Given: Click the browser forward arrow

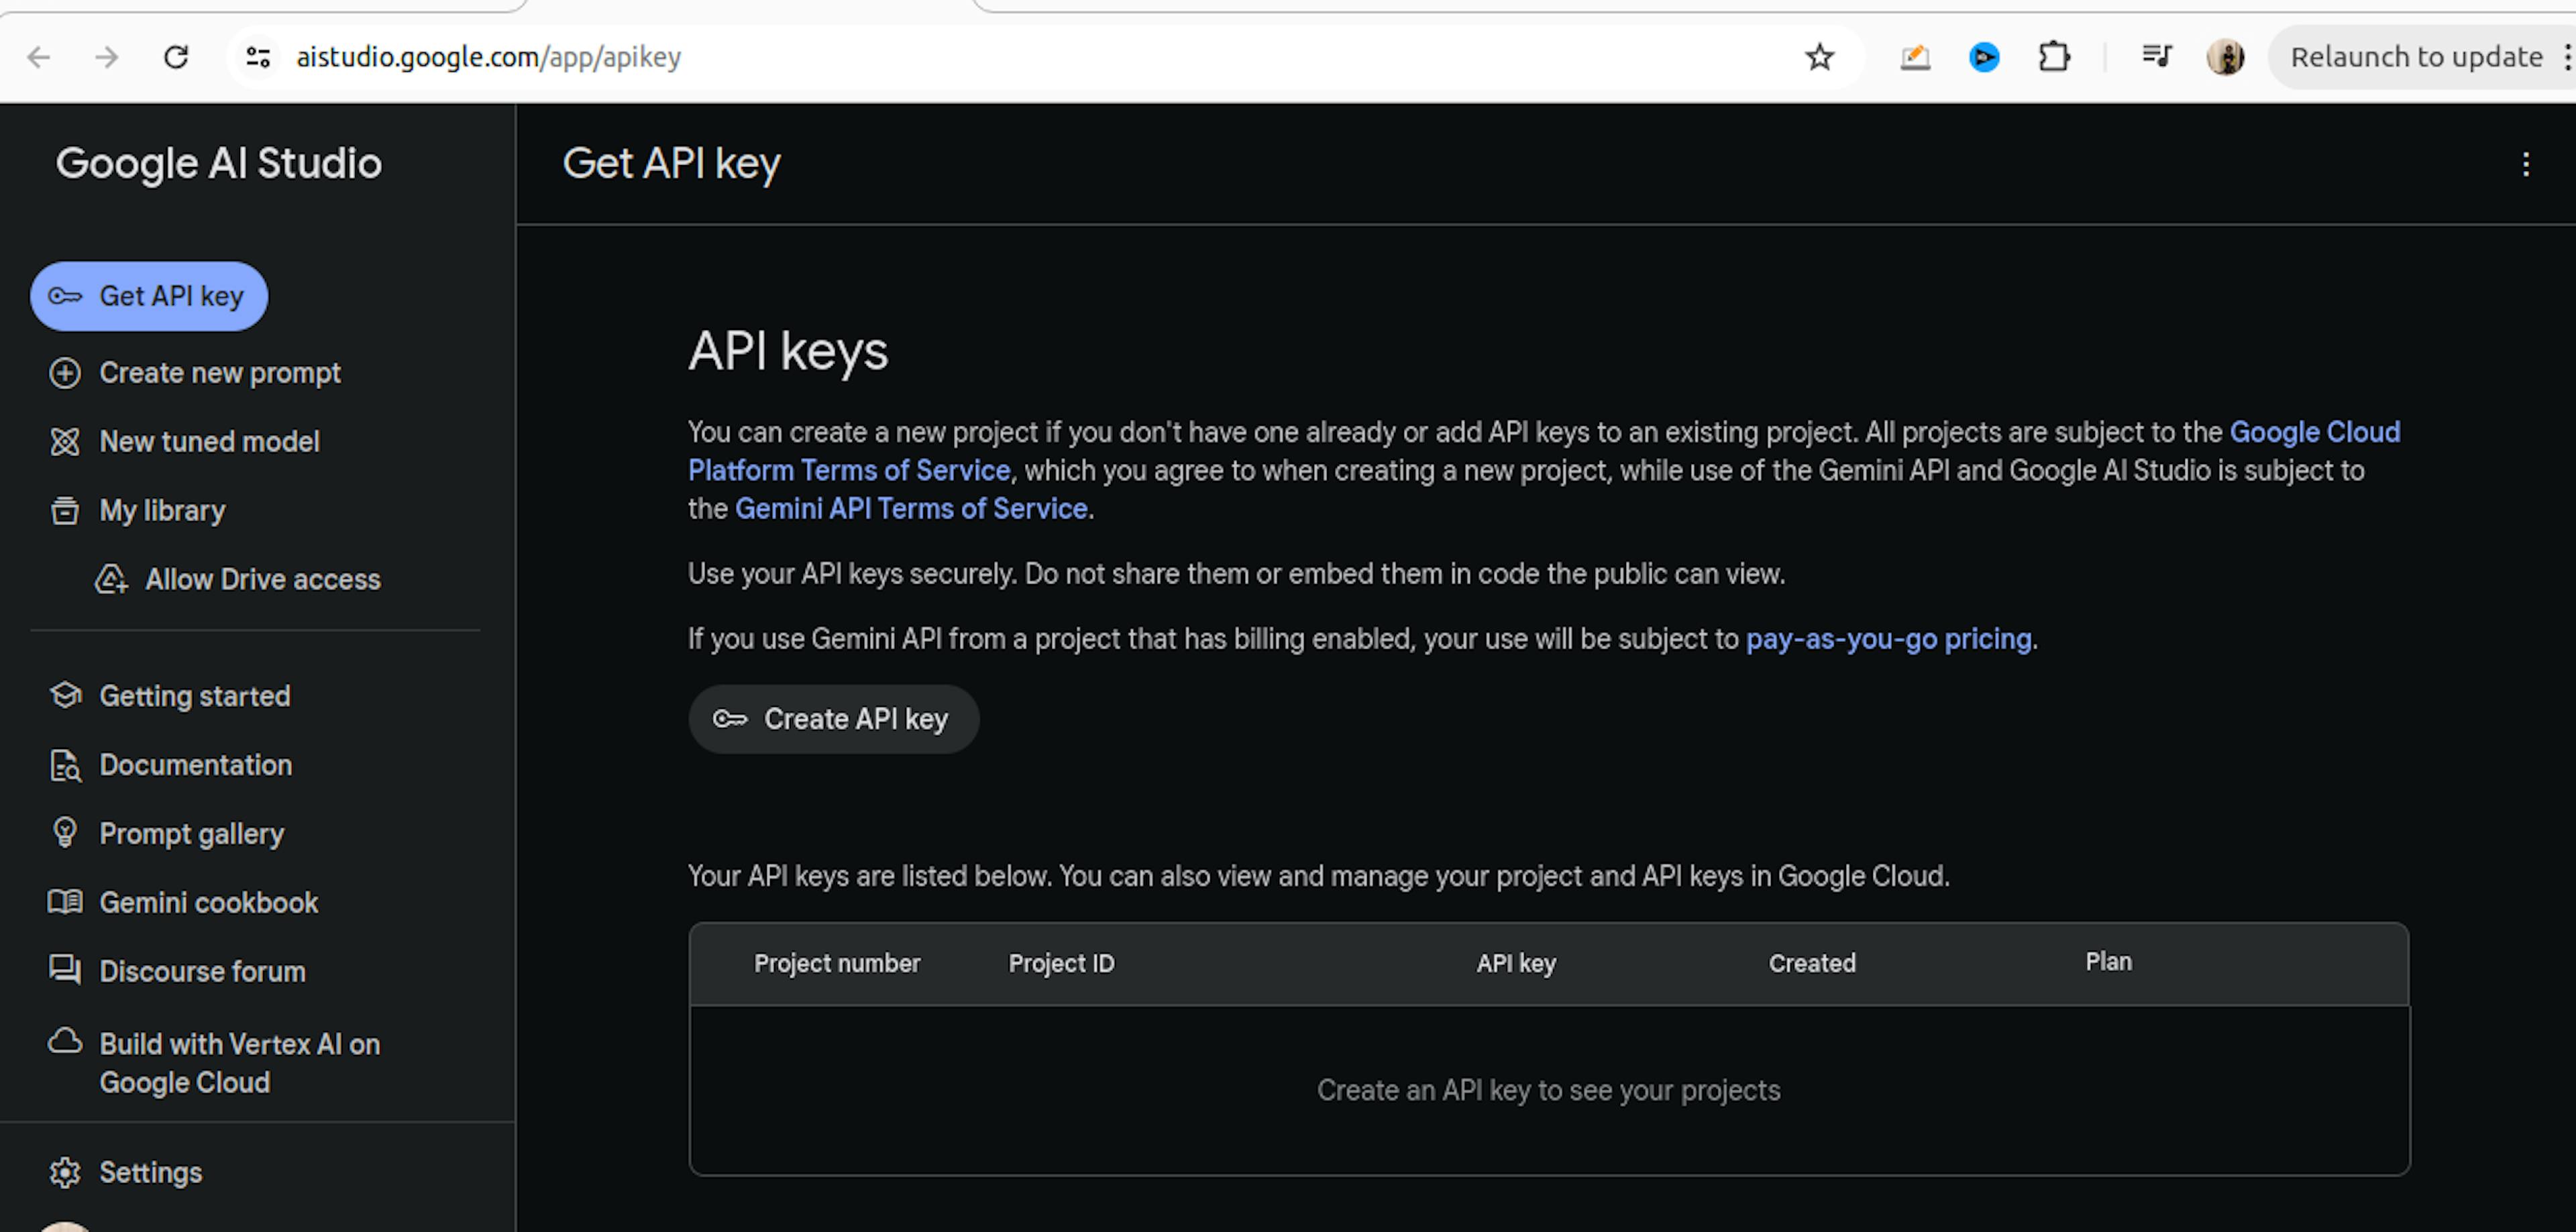Looking at the screenshot, I should [x=107, y=57].
